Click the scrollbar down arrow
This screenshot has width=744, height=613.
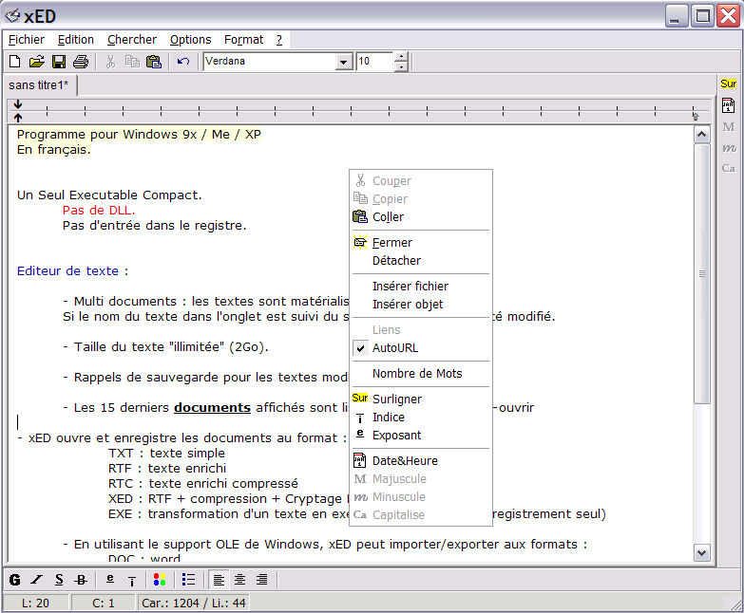click(x=702, y=552)
